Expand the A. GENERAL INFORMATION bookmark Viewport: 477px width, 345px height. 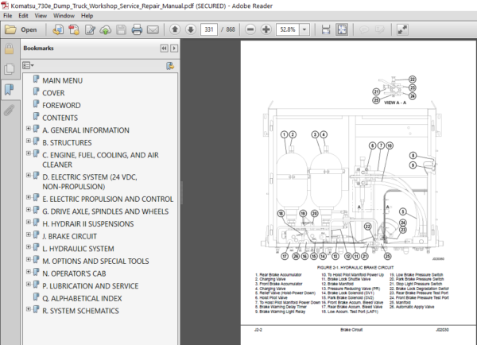[x=29, y=129]
